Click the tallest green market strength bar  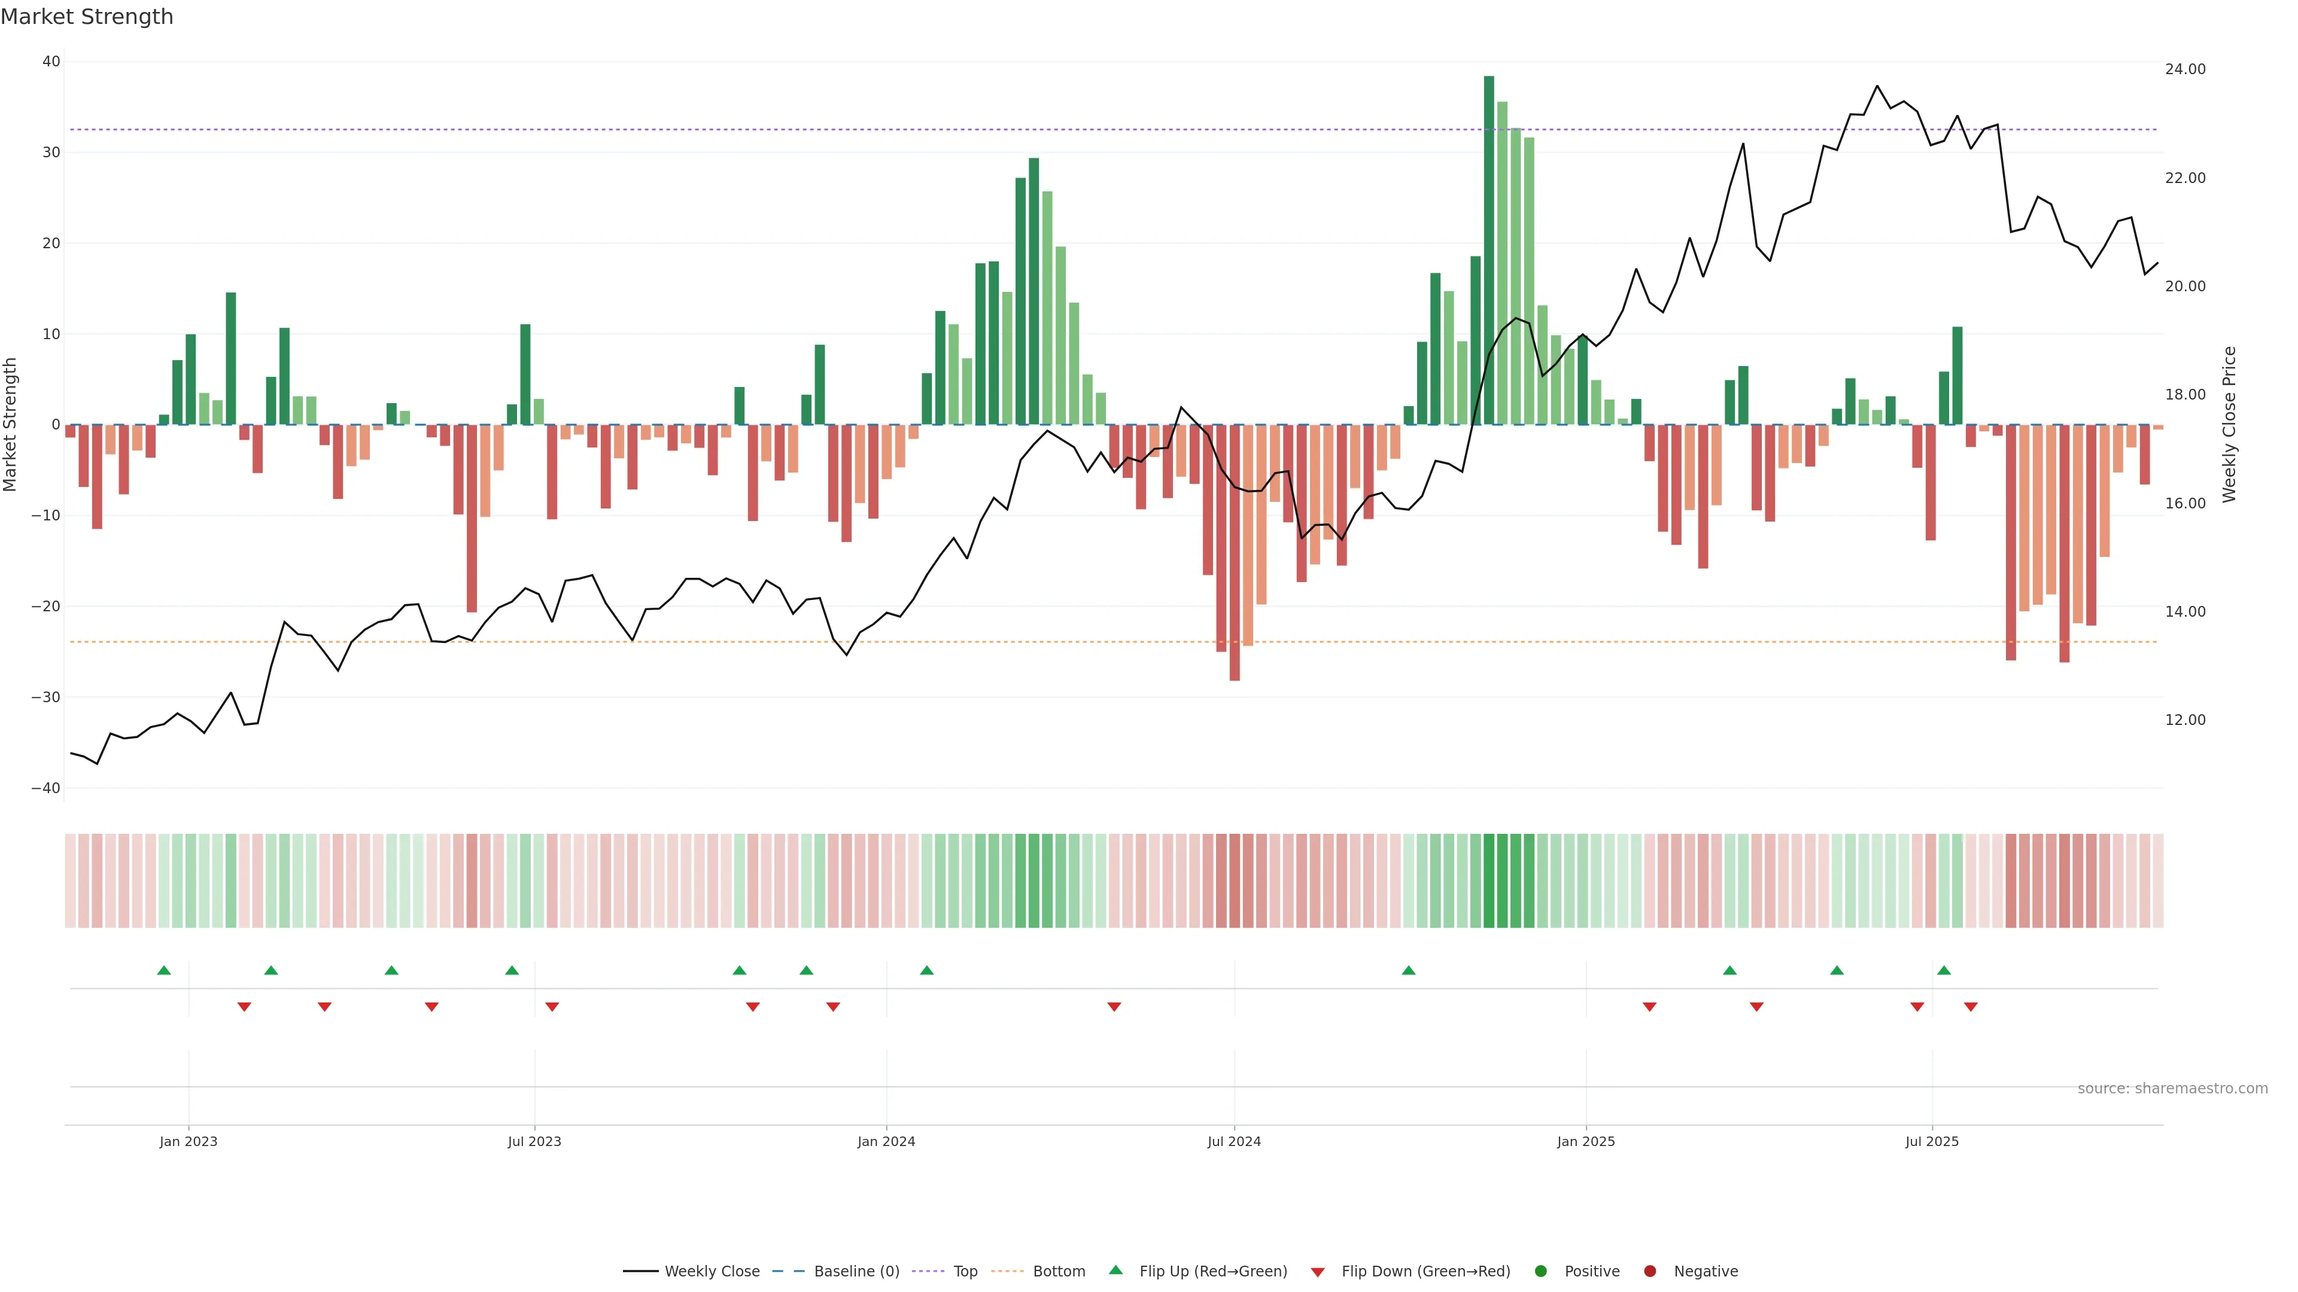coord(1489,249)
